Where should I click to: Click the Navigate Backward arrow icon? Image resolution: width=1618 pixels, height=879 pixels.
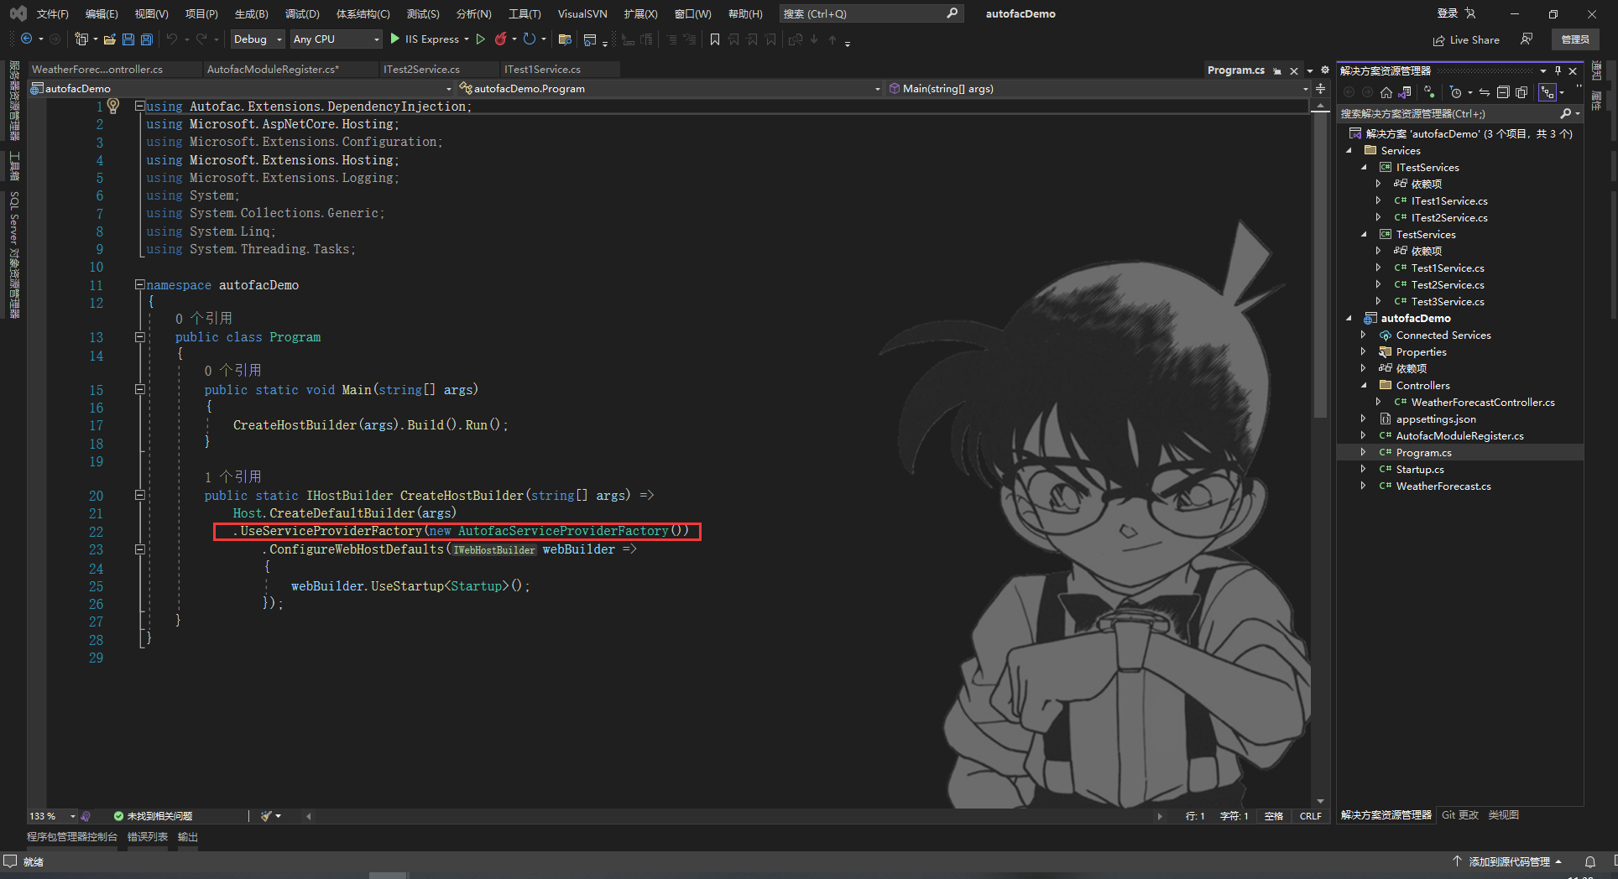pos(27,39)
